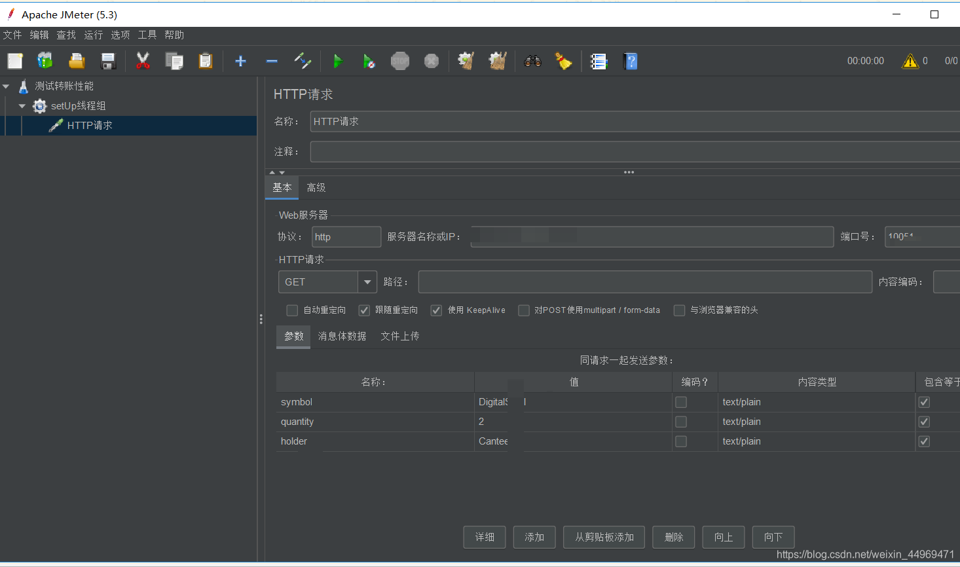Open the 帮助 menu
Image resolution: width=960 pixels, height=567 pixels.
click(174, 35)
